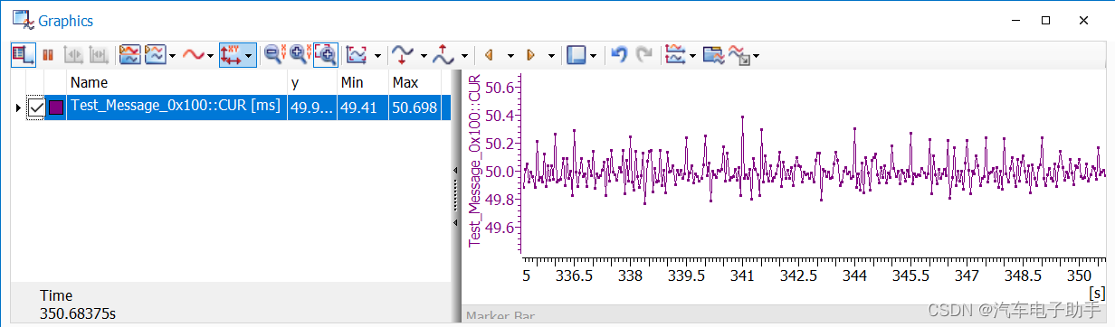Click the difference marker curve icon
Screen dimensions: 1115x327
pos(443,55)
